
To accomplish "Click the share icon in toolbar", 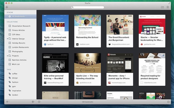I will coord(162,7).
